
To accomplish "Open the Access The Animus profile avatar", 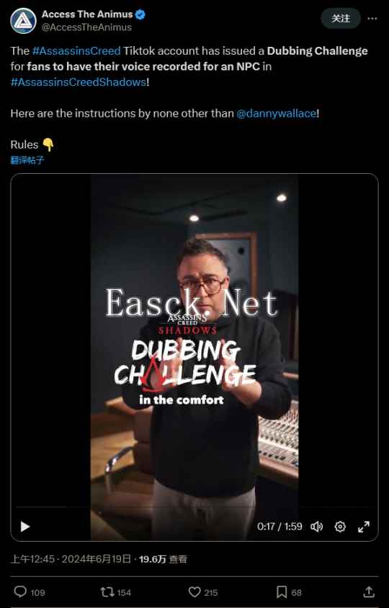I will tap(23, 21).
